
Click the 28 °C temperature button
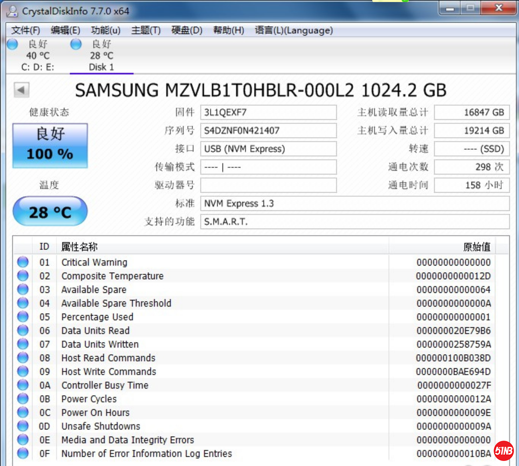pyautogui.click(x=50, y=211)
